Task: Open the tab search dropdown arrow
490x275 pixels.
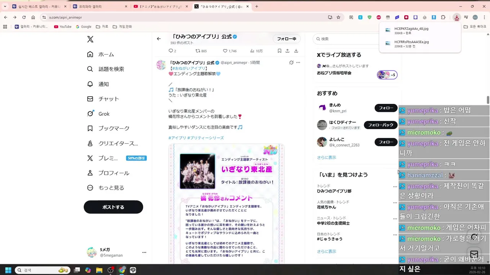Action: tap(5, 6)
